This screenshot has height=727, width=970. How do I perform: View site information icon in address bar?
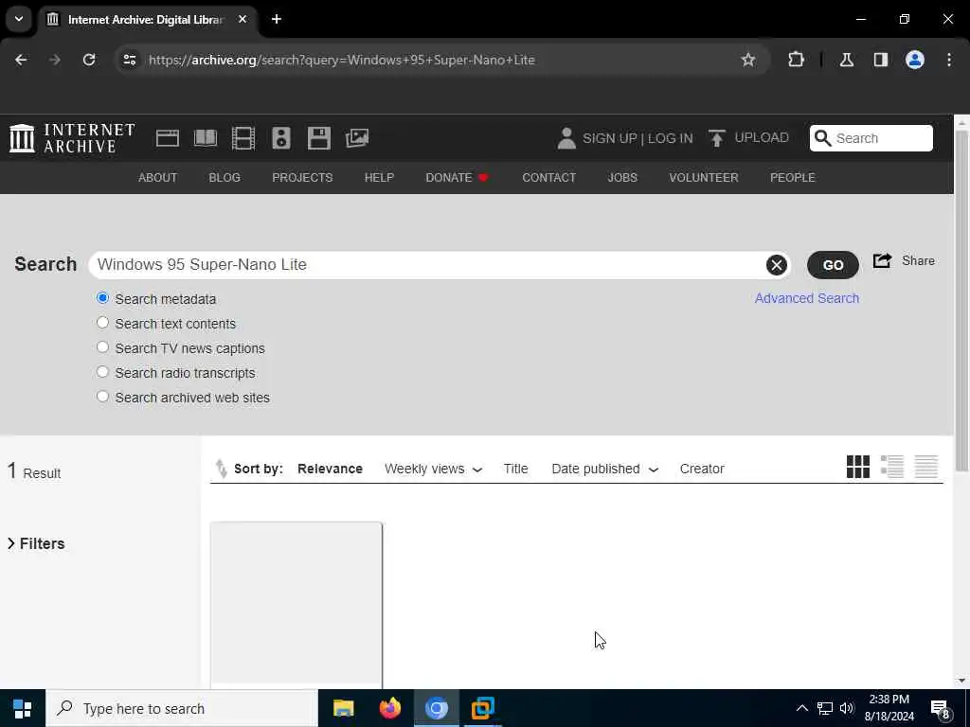click(129, 60)
